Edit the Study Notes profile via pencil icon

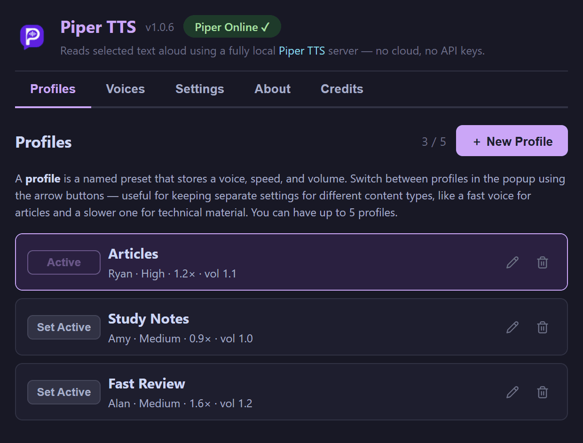pos(512,327)
